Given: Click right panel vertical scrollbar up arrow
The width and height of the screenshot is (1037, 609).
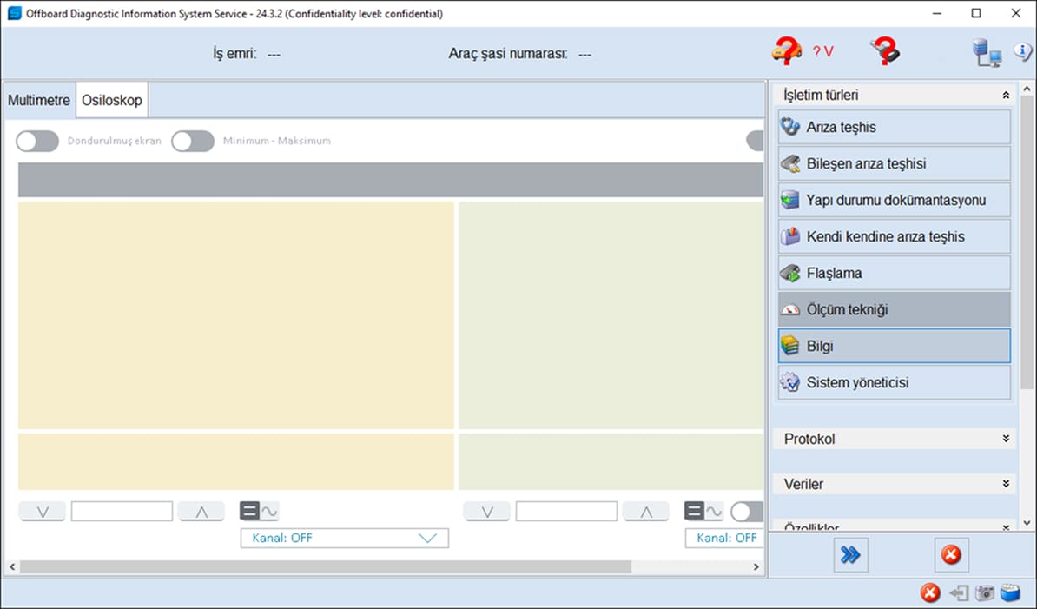Looking at the screenshot, I should tap(1027, 89).
